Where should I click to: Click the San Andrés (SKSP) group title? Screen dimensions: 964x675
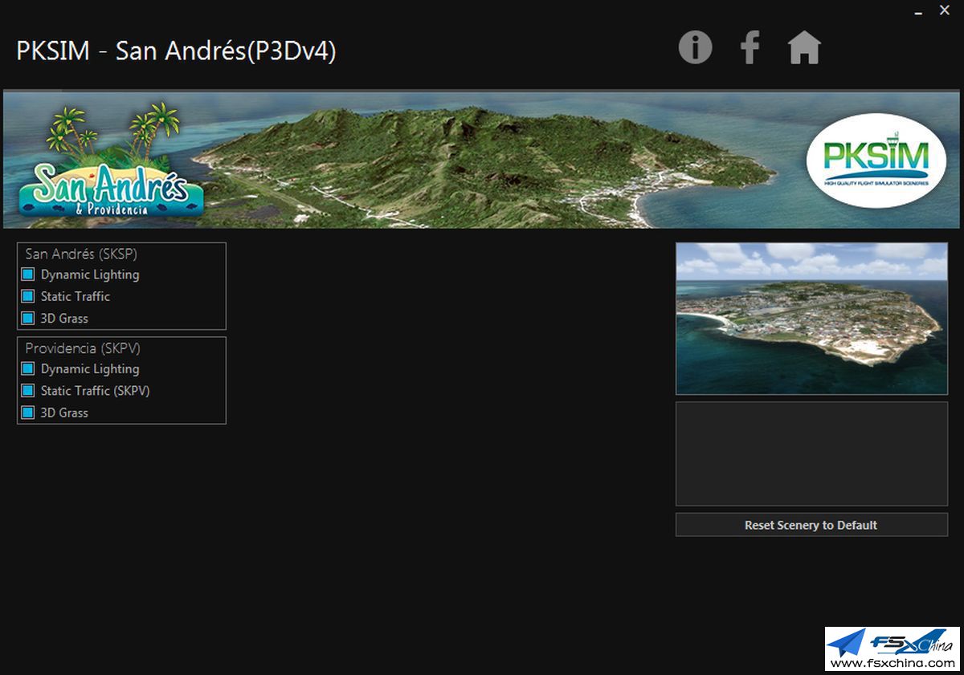(x=81, y=254)
